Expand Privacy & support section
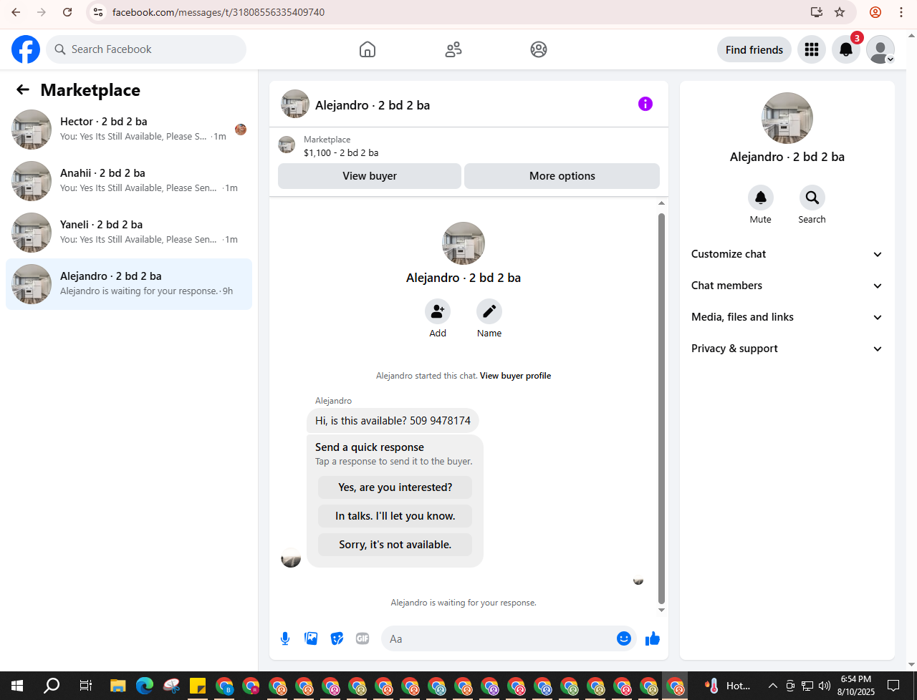 coord(787,349)
